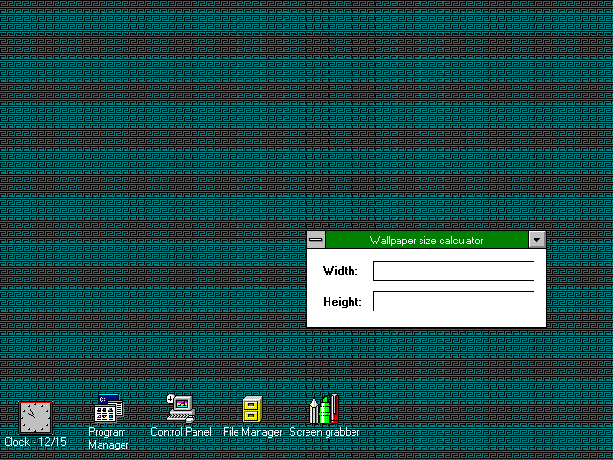Click the "Program Manager" text caption
Screen dimensions: 613x460
tap(107, 439)
